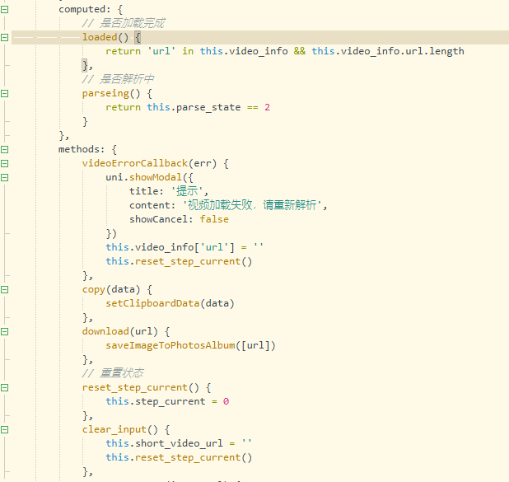
Task: Fold the copy(data) function
Action: coord(6,289)
